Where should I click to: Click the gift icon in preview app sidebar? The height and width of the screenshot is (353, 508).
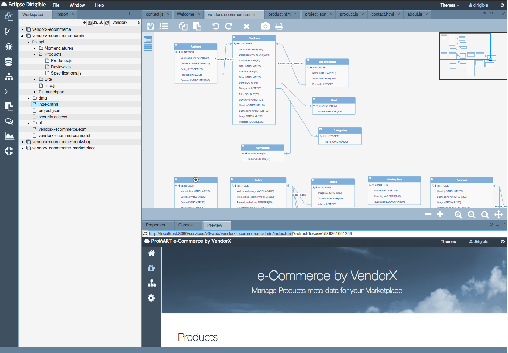coord(151,268)
